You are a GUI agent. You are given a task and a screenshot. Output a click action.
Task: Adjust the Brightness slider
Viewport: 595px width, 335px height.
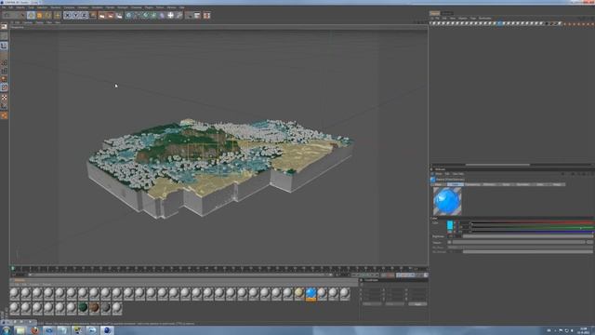coord(527,236)
